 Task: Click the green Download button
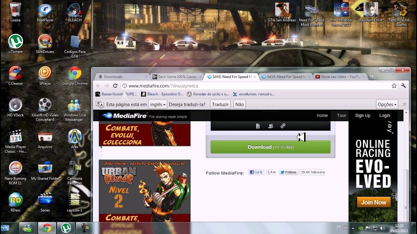[270, 147]
